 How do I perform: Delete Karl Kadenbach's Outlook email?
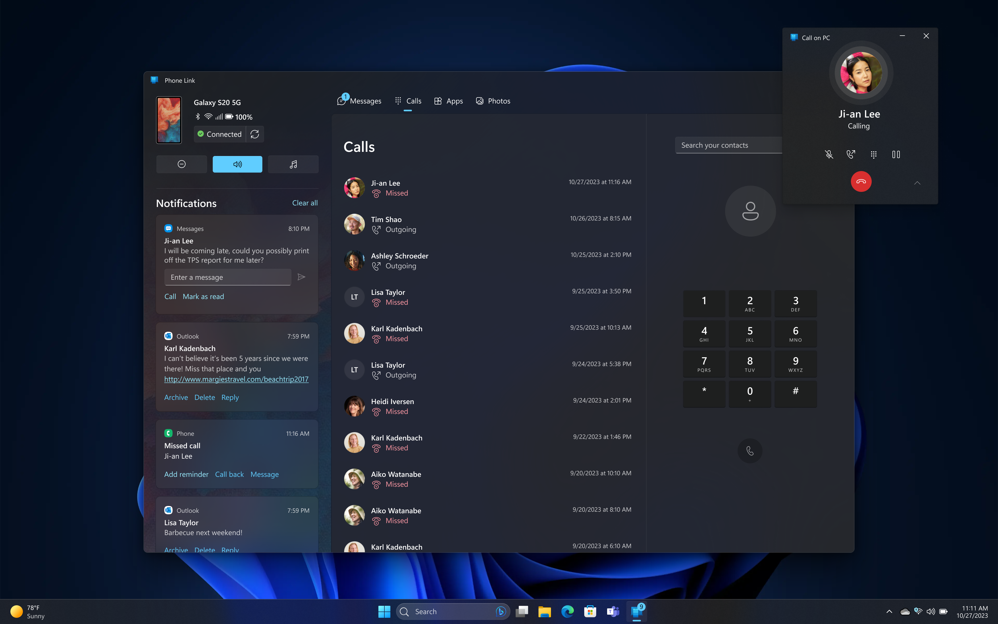pyautogui.click(x=205, y=398)
